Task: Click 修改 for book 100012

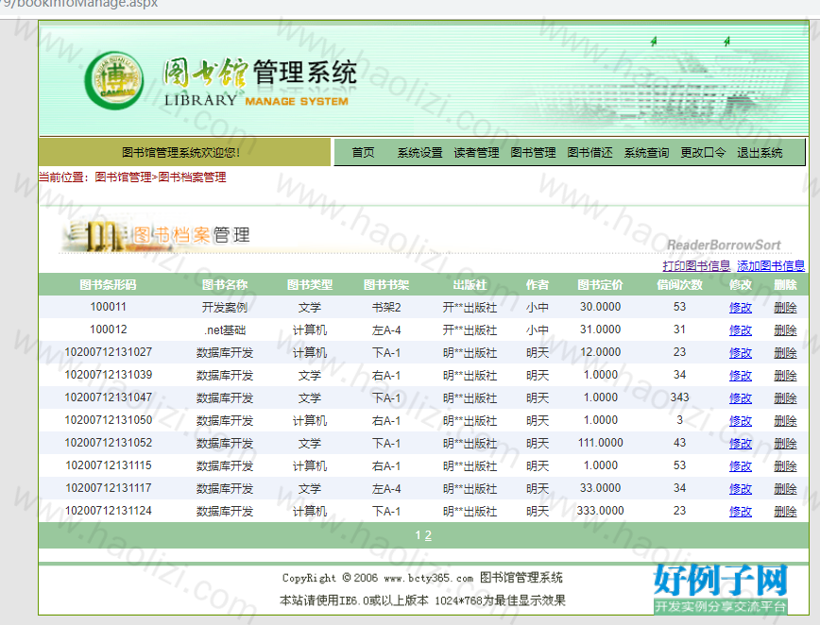Action: point(741,329)
